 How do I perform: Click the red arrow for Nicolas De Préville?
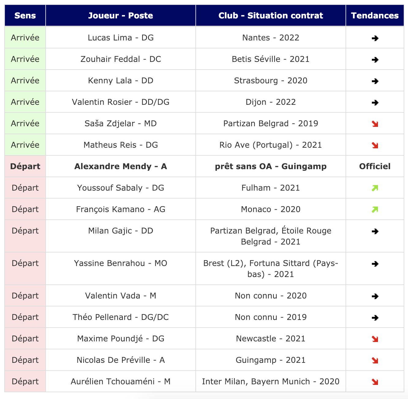point(375,361)
